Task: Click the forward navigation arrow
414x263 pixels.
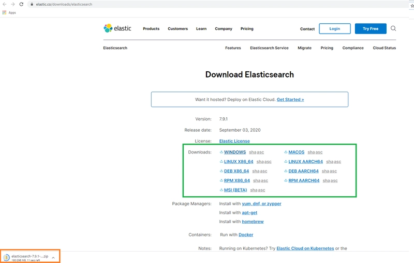Action: click(12, 4)
